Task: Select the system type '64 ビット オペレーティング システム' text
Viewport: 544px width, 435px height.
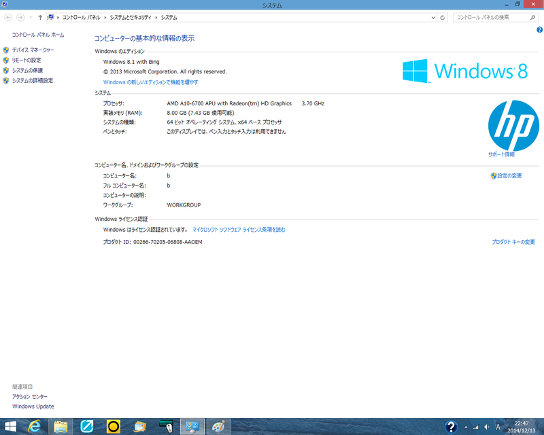Action: [x=199, y=122]
